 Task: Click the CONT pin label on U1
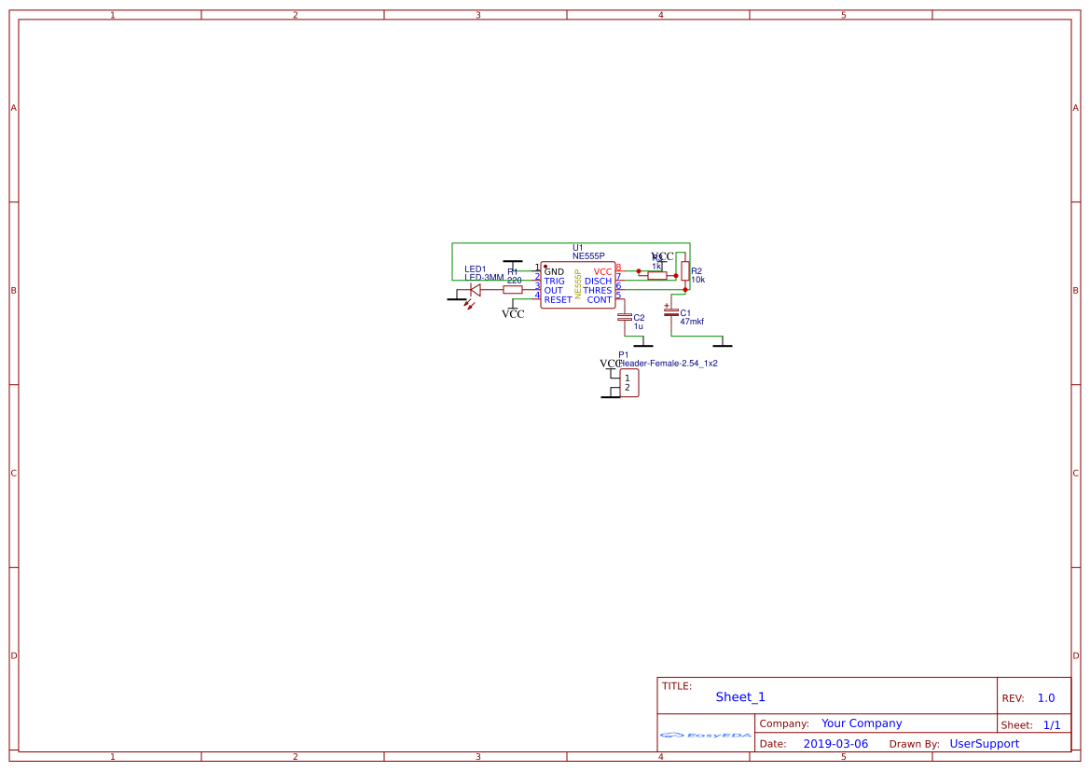600,299
